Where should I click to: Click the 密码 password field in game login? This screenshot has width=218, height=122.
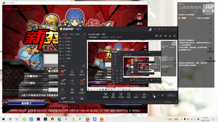[x=53, y=83]
